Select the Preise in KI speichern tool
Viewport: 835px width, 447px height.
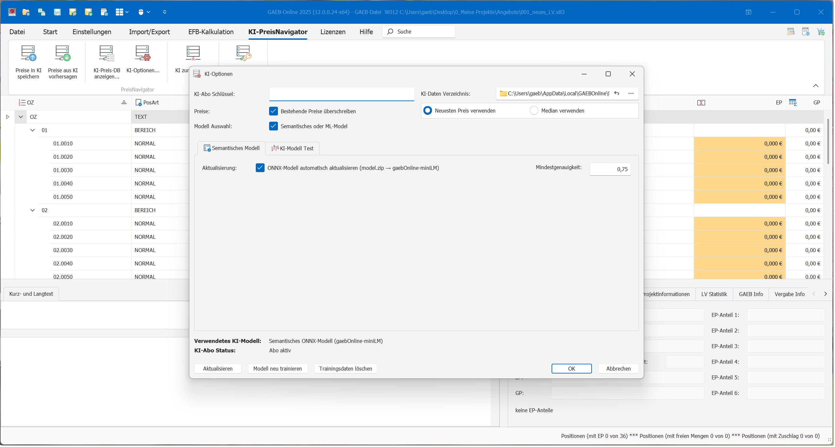[x=28, y=62]
